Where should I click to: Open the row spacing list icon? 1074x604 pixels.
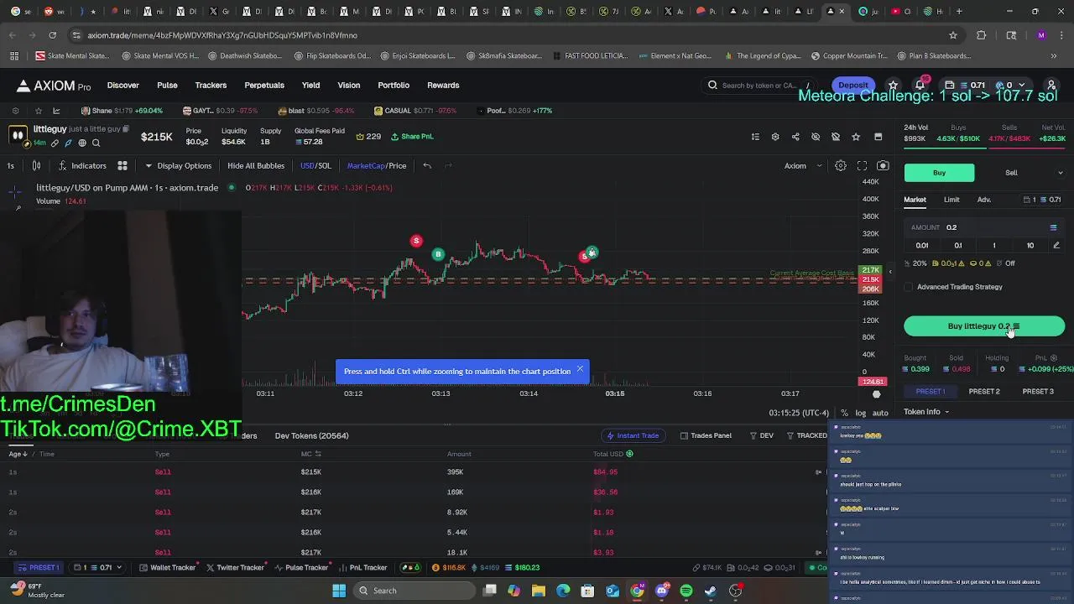(755, 137)
